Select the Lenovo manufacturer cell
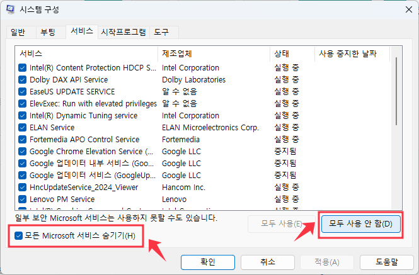This screenshot has width=419, height=275. (175, 199)
